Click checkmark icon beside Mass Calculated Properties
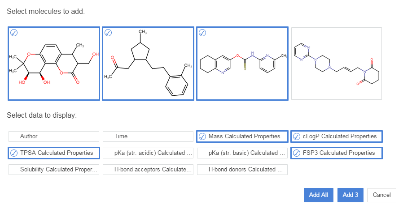The image size is (403, 209). tap(202, 136)
